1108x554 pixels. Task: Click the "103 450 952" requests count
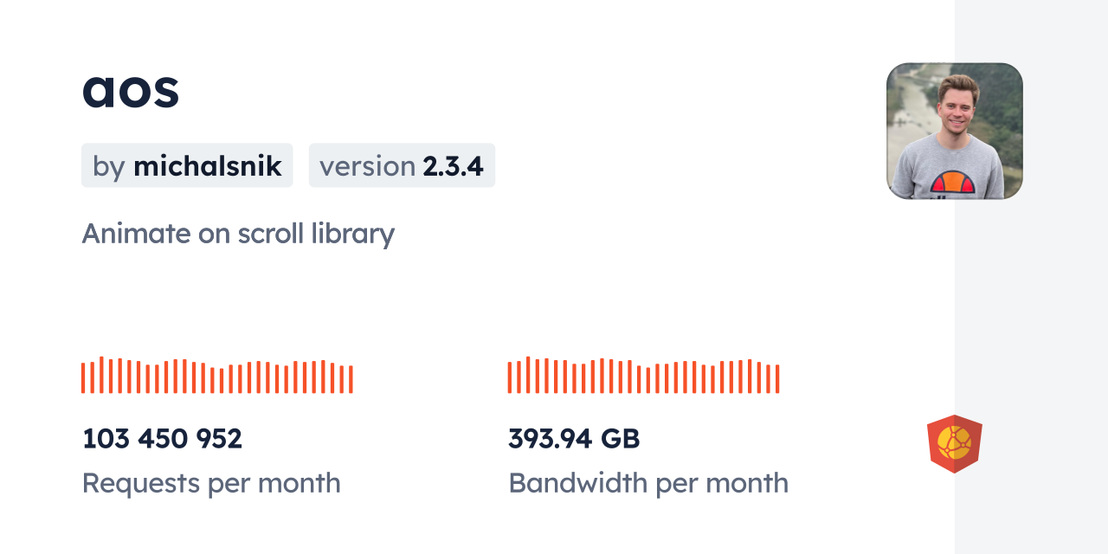click(x=162, y=439)
